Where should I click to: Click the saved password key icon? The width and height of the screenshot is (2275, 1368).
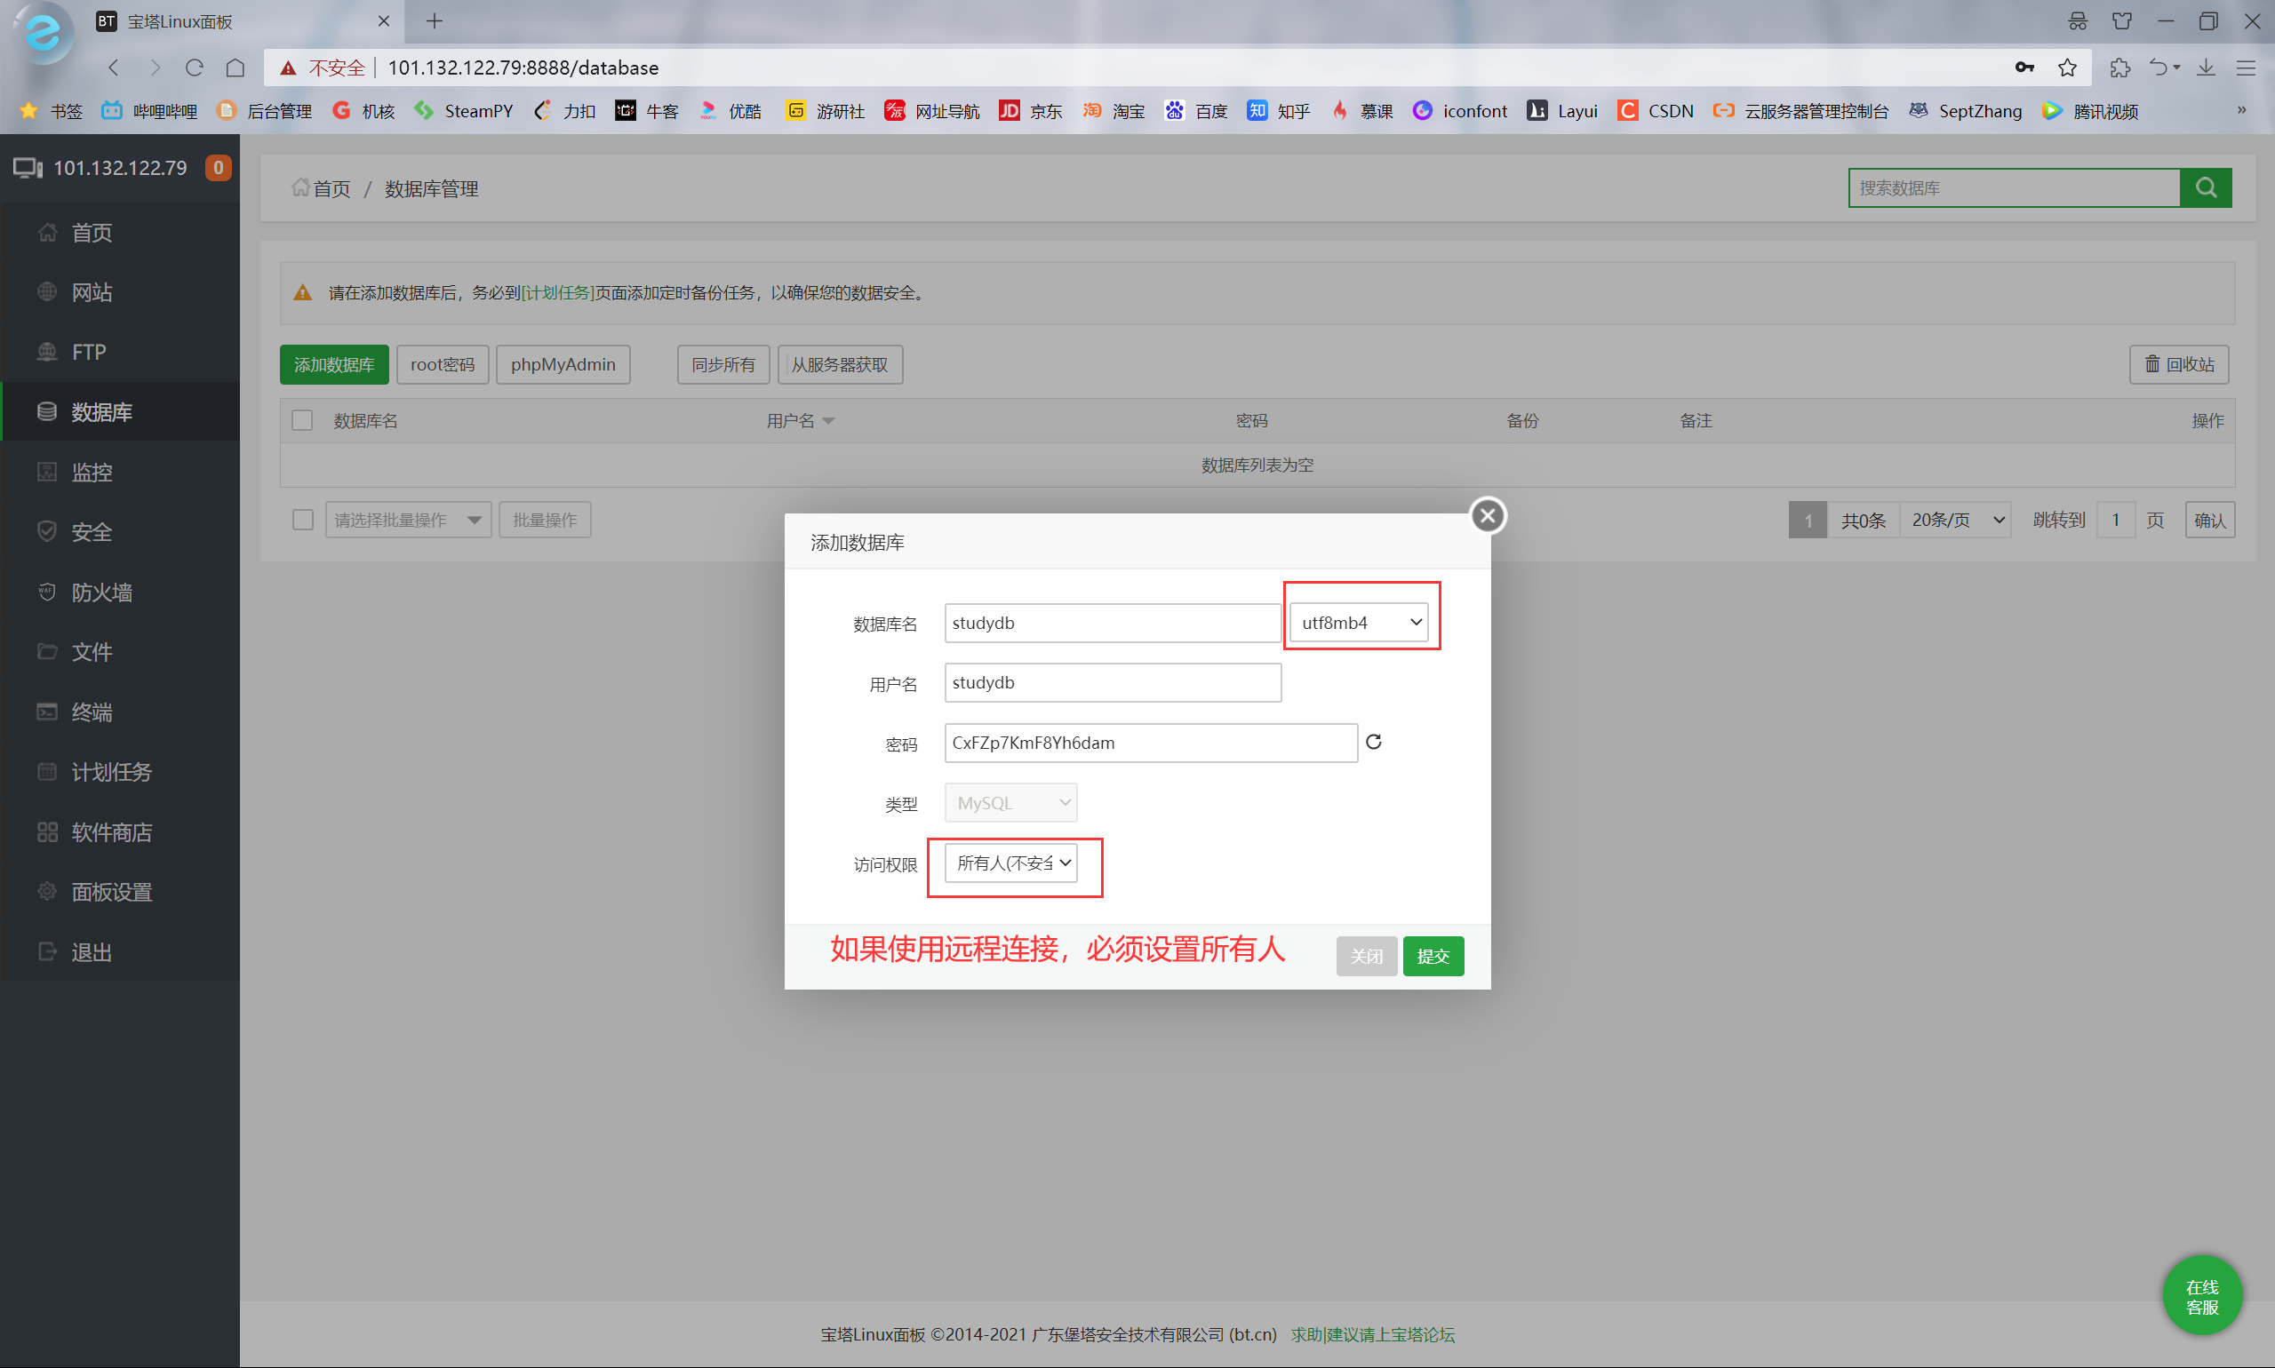point(2024,68)
